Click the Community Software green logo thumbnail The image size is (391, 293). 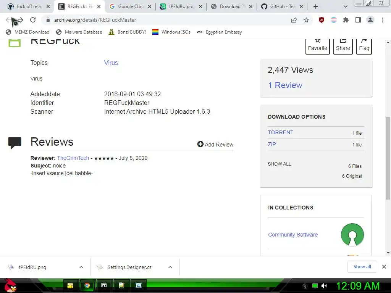352,235
